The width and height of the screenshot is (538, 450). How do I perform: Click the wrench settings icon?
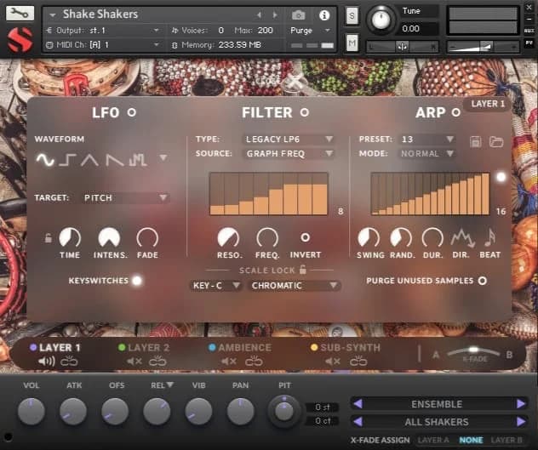pyautogui.click(x=20, y=14)
